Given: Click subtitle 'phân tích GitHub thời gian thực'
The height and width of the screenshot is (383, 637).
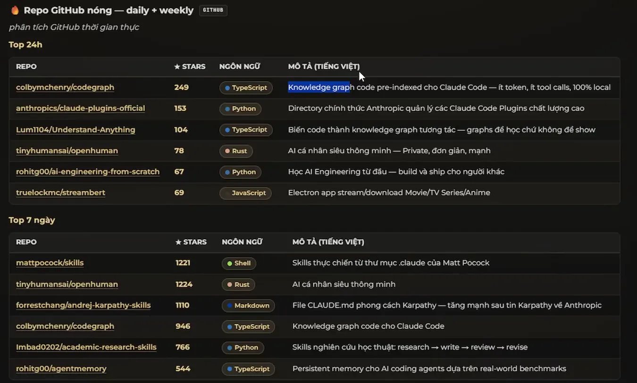Looking at the screenshot, I should [74, 27].
